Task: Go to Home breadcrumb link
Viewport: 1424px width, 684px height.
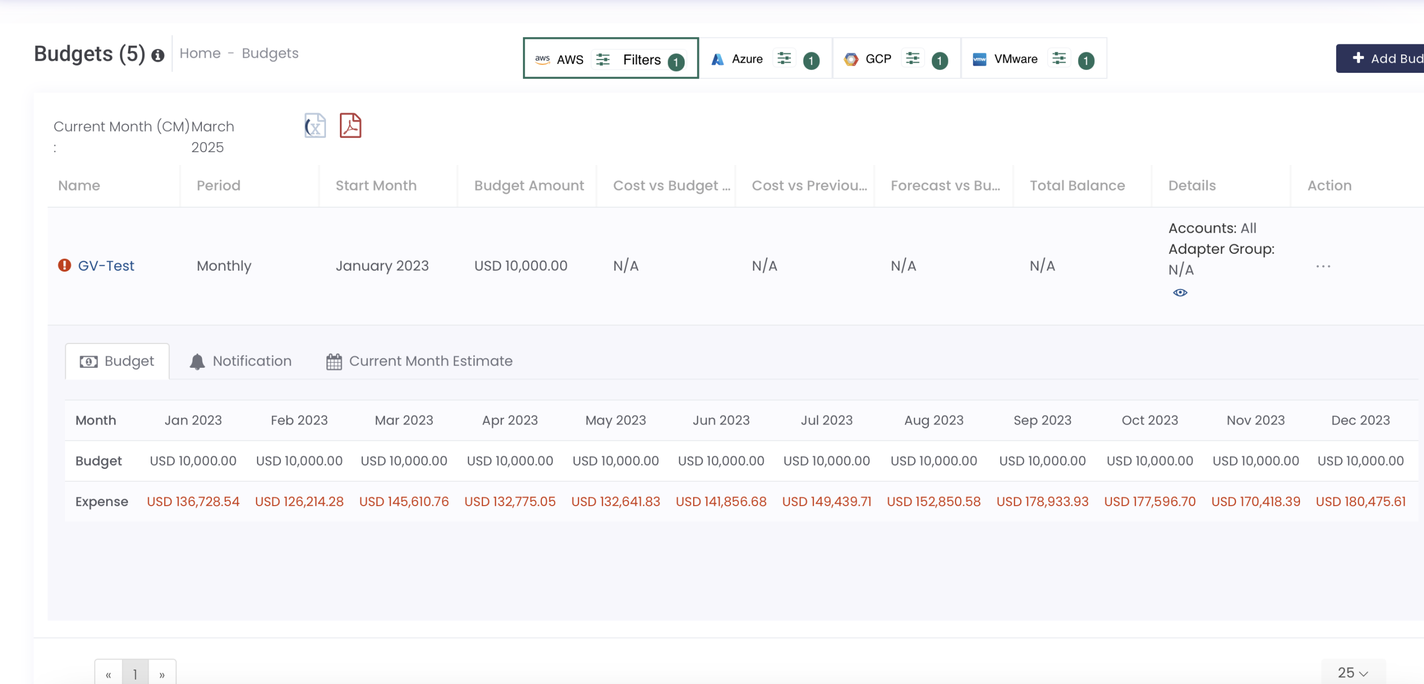Action: click(x=200, y=53)
